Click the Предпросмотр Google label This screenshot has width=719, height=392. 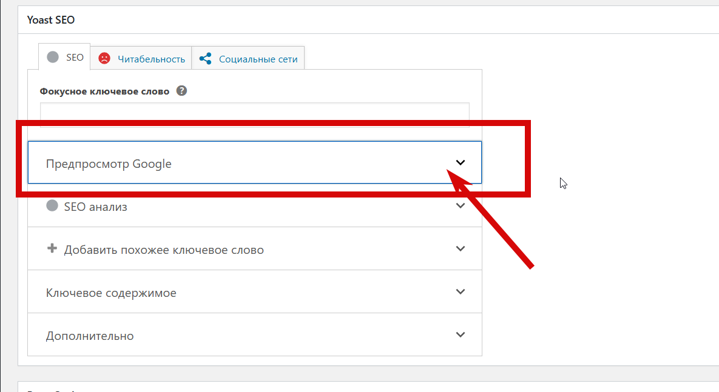coord(109,164)
